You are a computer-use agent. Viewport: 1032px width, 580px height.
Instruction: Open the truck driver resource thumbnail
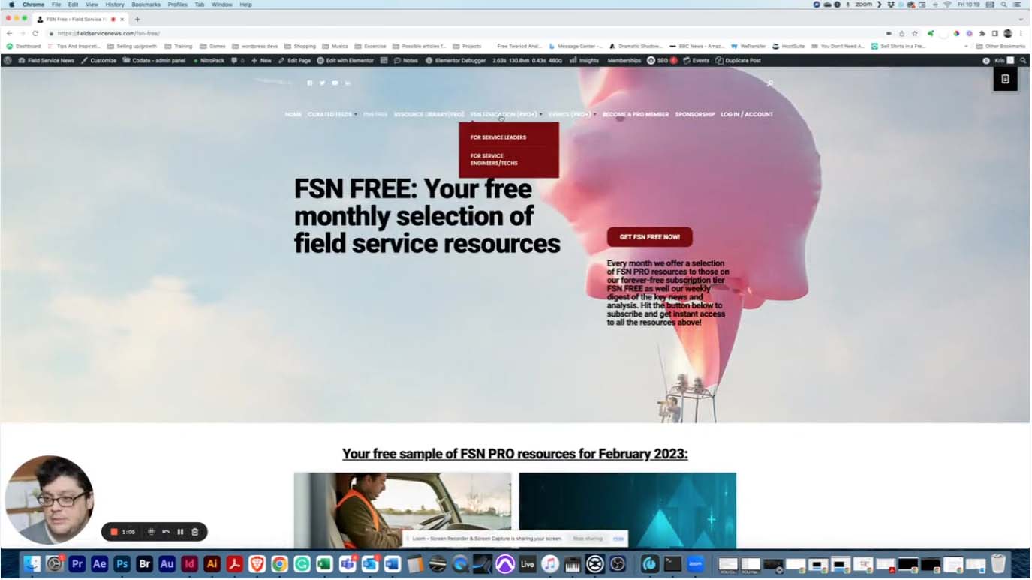coord(402,510)
